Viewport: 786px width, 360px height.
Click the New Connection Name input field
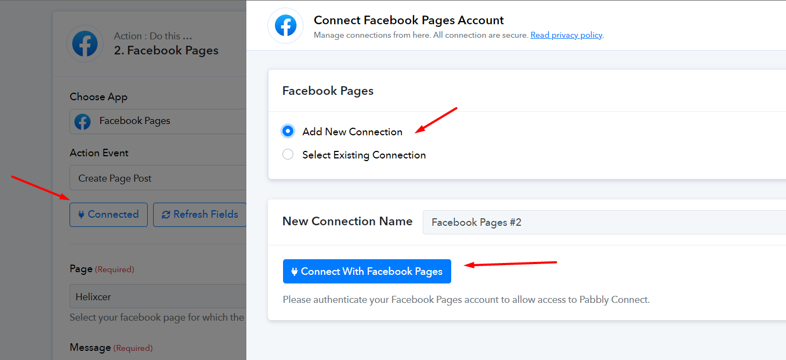pos(604,222)
